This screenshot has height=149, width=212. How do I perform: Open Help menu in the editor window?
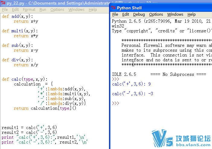[93, 10]
